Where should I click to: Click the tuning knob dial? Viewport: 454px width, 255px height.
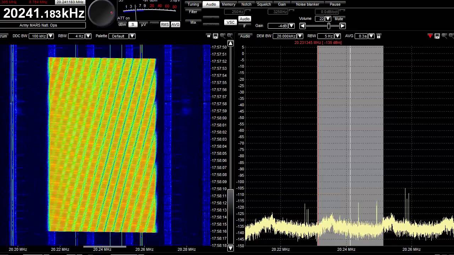102,13
